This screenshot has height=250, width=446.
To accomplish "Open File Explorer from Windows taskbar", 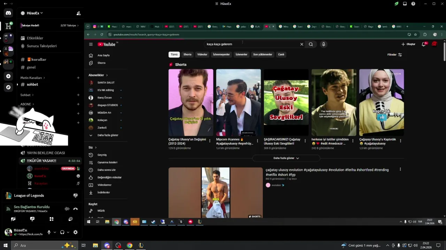I will [x=95, y=245].
